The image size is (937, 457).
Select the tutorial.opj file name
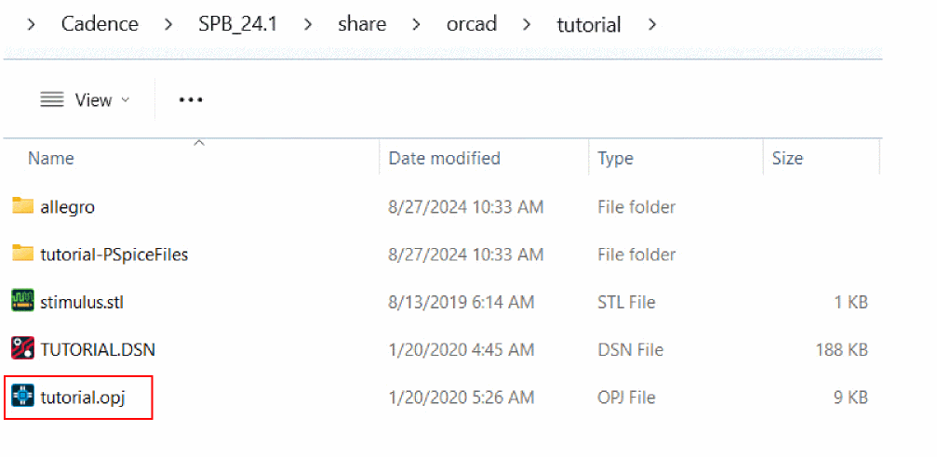pyautogui.click(x=83, y=398)
